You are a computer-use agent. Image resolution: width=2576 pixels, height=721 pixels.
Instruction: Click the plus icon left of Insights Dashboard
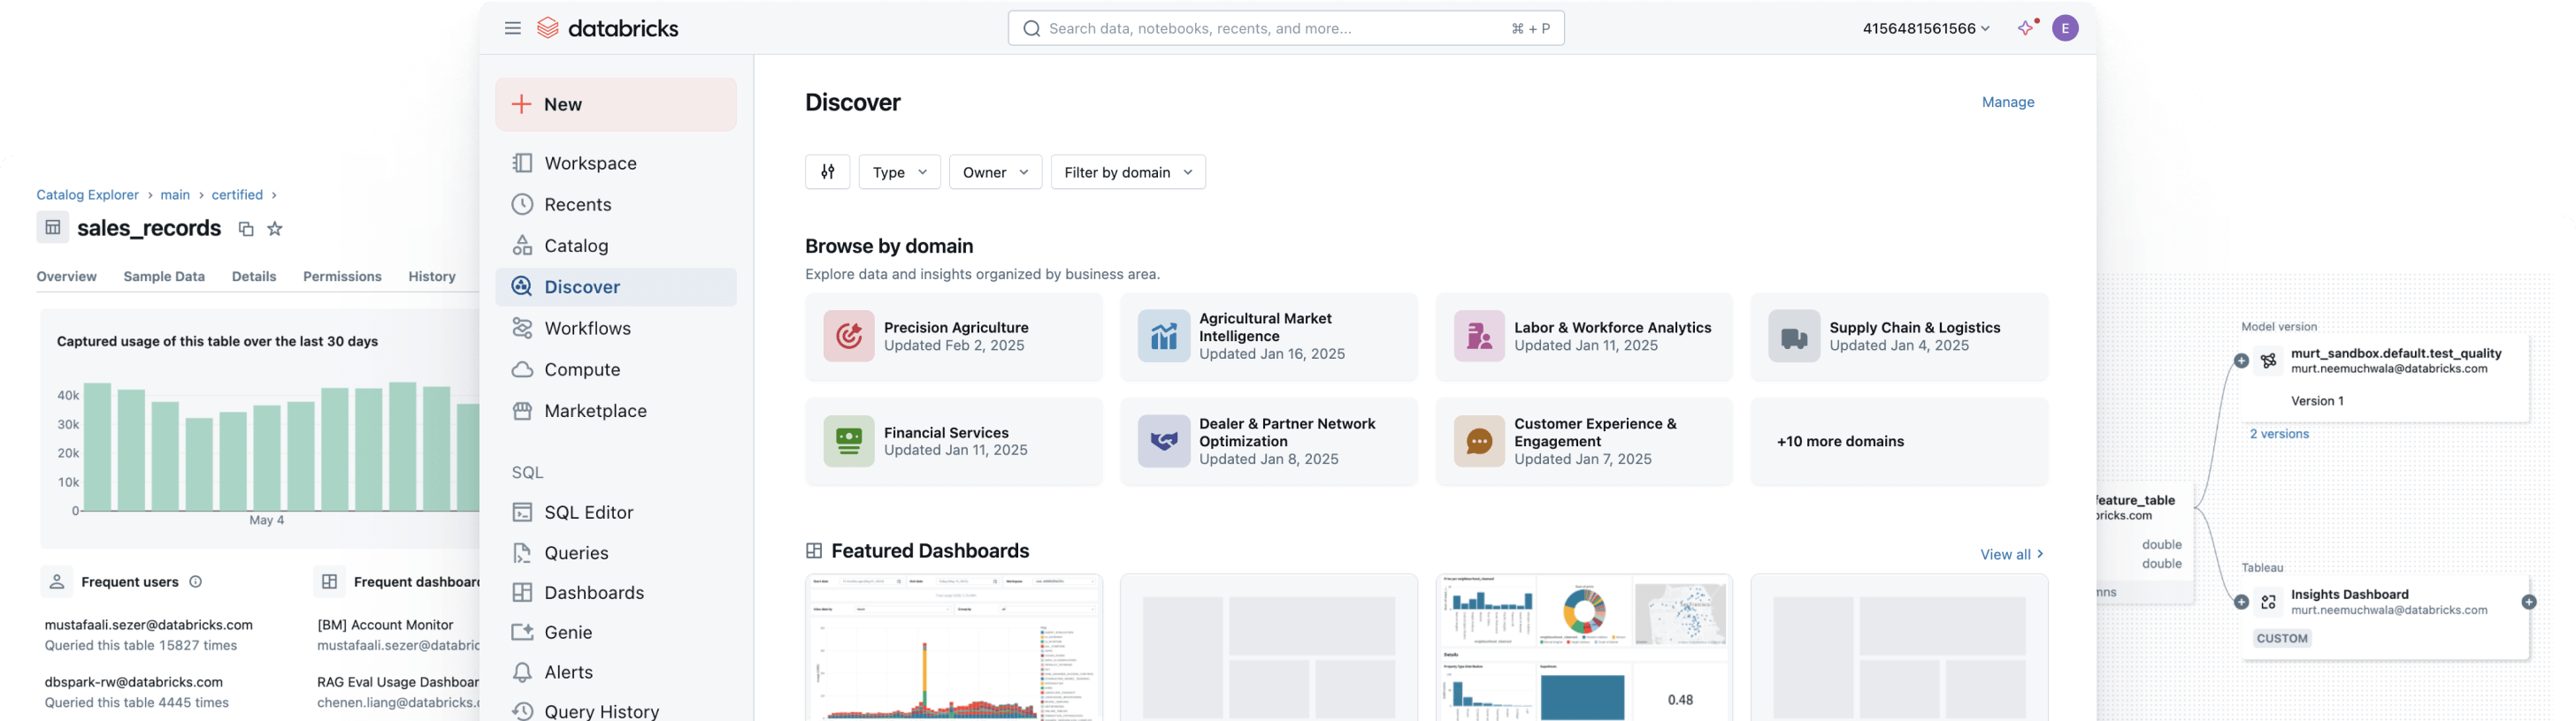point(2241,603)
